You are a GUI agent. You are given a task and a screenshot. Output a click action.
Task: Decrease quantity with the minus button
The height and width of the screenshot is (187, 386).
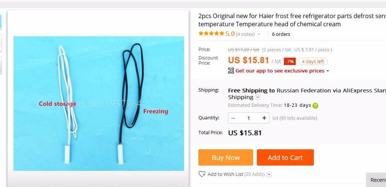(x=233, y=118)
